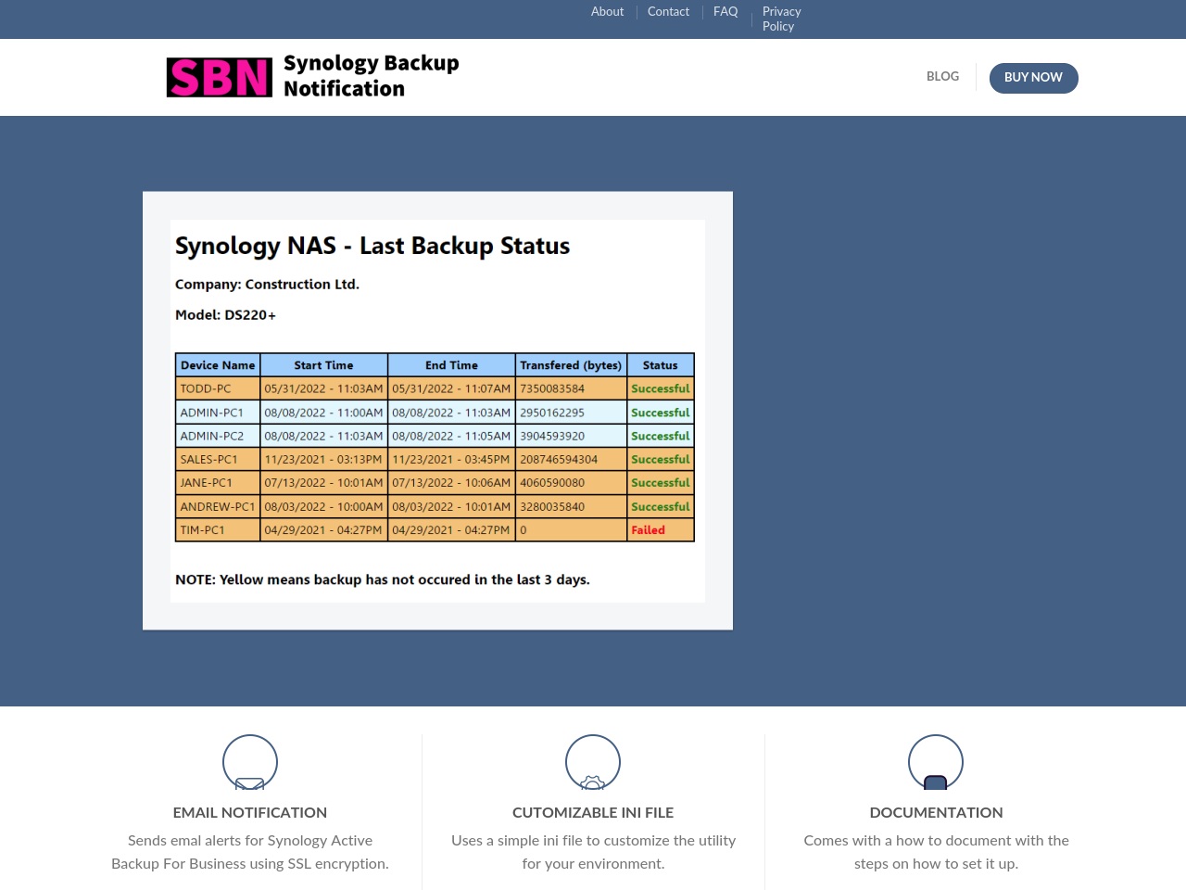
Task: Click the ADMIN-PC2 device cell
Action: coord(218,436)
